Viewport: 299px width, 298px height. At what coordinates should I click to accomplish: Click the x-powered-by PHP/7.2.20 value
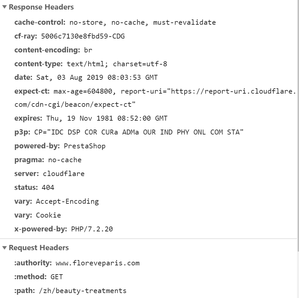point(92,229)
